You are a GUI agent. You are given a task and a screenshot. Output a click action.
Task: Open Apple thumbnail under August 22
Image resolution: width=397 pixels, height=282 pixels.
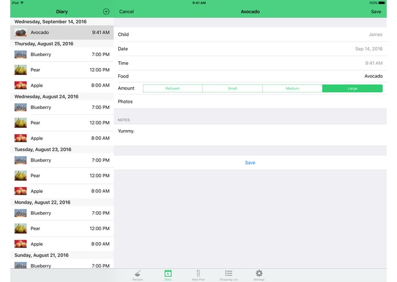pyautogui.click(x=21, y=244)
